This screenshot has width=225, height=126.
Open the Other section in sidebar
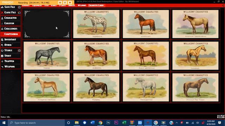click(11, 45)
